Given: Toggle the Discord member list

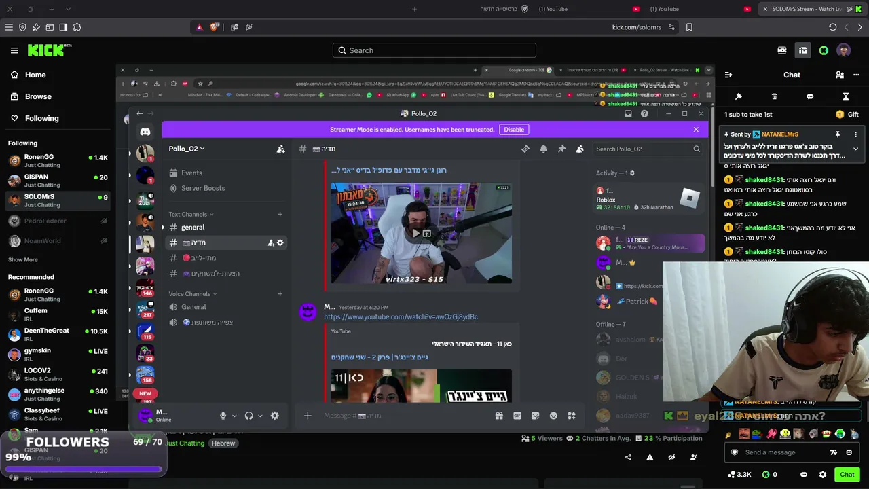Looking at the screenshot, I should click(579, 149).
